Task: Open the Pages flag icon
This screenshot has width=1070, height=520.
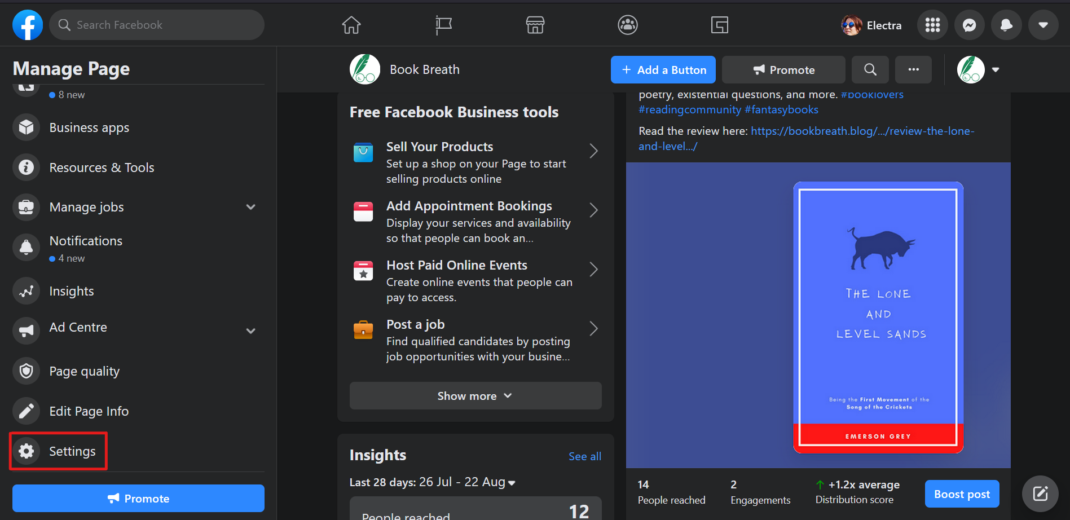Action: click(443, 25)
